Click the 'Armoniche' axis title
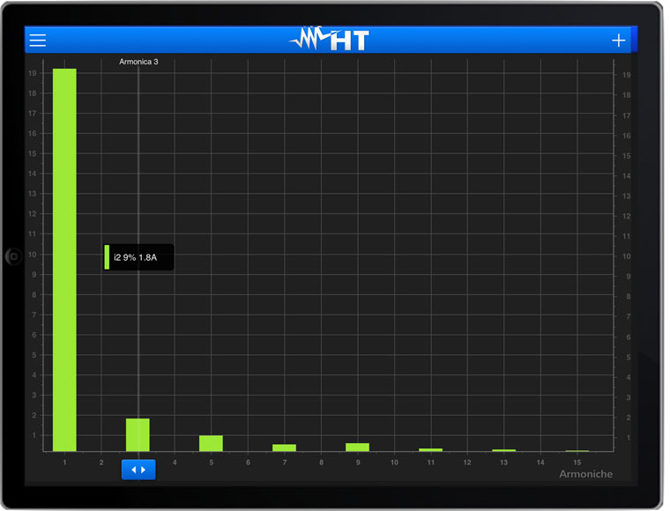Image resolution: width=670 pixels, height=511 pixels. tap(585, 474)
